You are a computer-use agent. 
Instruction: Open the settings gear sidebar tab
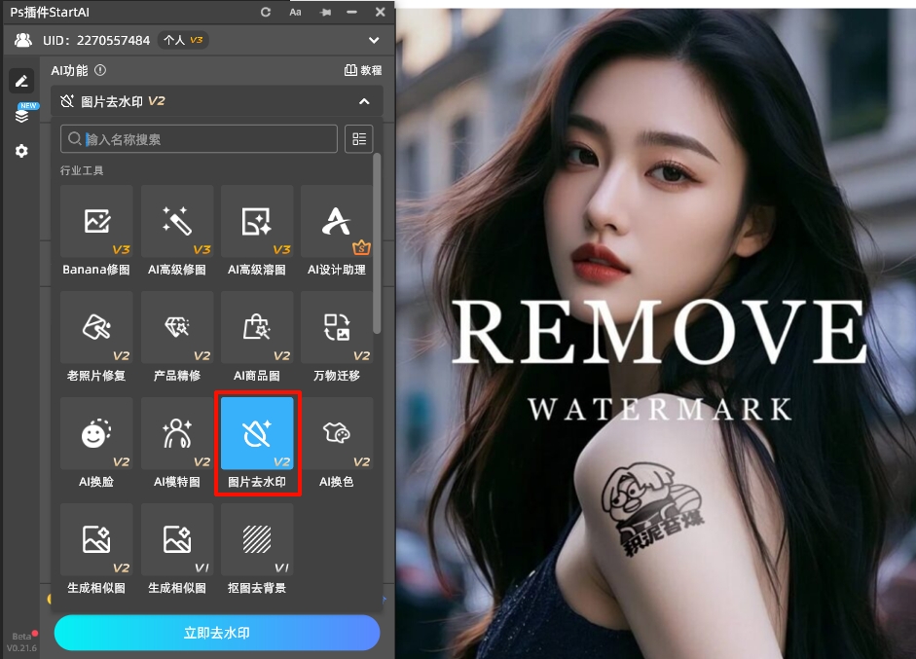pos(21,151)
